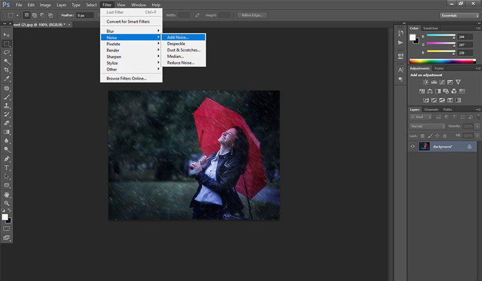
Task: Select the Lasso tool
Action: click(6, 52)
